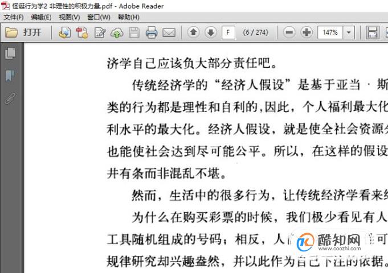Click the line starting 规律研究却兴趣盎然
Image resolution: width=388 pixels, height=273 pixels.
click(x=247, y=262)
